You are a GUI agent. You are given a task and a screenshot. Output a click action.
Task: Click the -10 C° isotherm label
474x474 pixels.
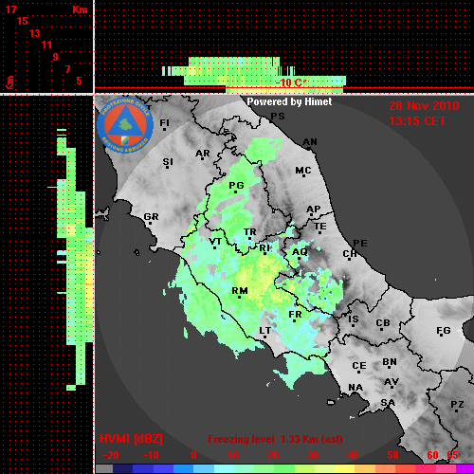(x=291, y=82)
